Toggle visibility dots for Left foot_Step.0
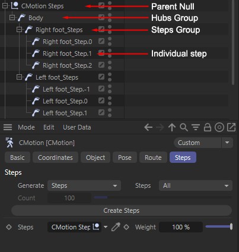 110,101
